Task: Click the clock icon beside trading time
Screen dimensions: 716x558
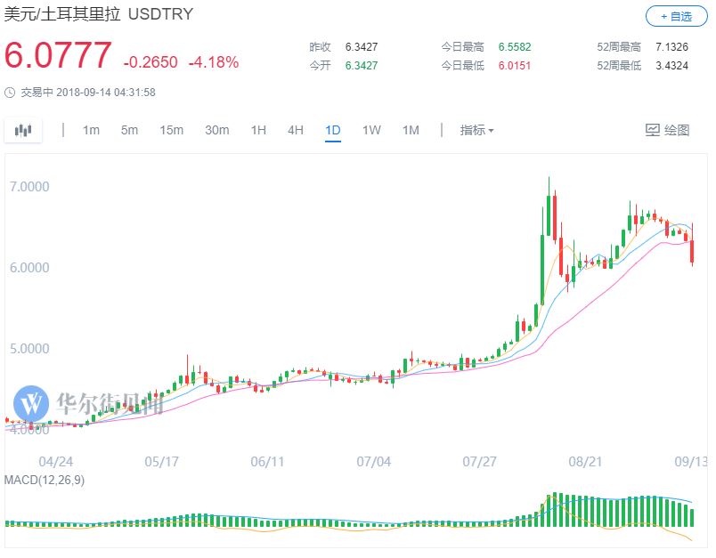Action: pos(10,92)
